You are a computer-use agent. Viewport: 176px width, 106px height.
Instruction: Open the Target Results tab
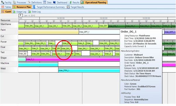pos(75,7)
